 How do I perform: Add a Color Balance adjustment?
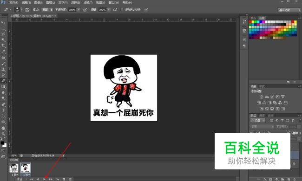point(264,103)
